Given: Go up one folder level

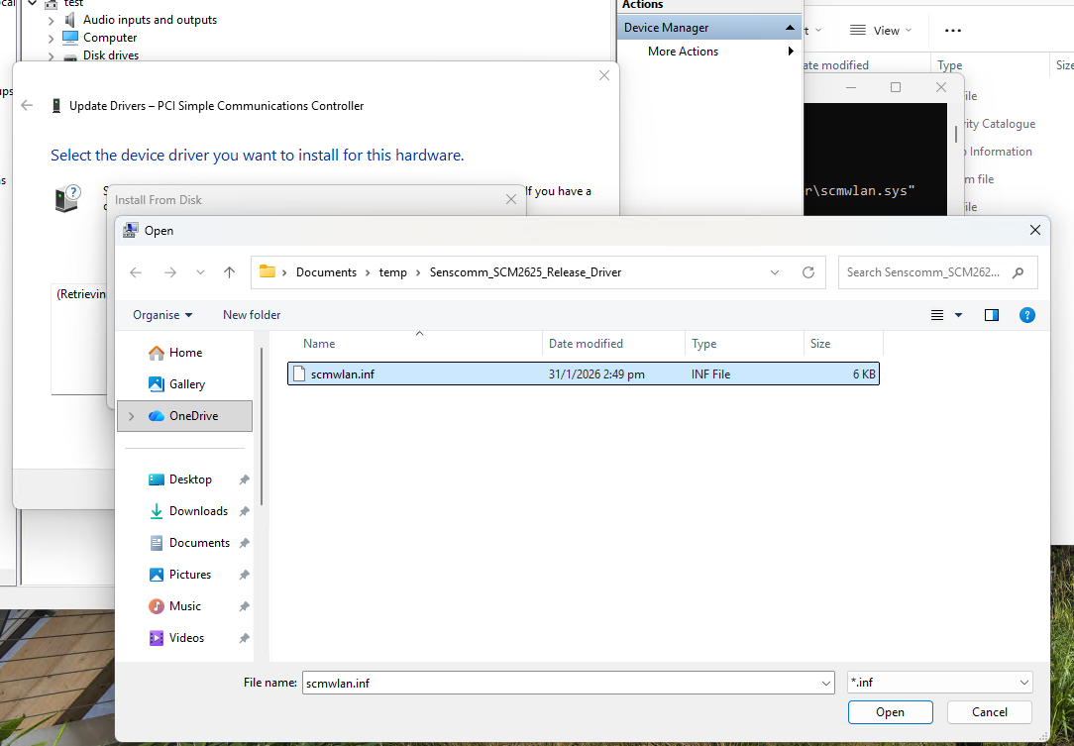Looking at the screenshot, I should click(x=230, y=272).
